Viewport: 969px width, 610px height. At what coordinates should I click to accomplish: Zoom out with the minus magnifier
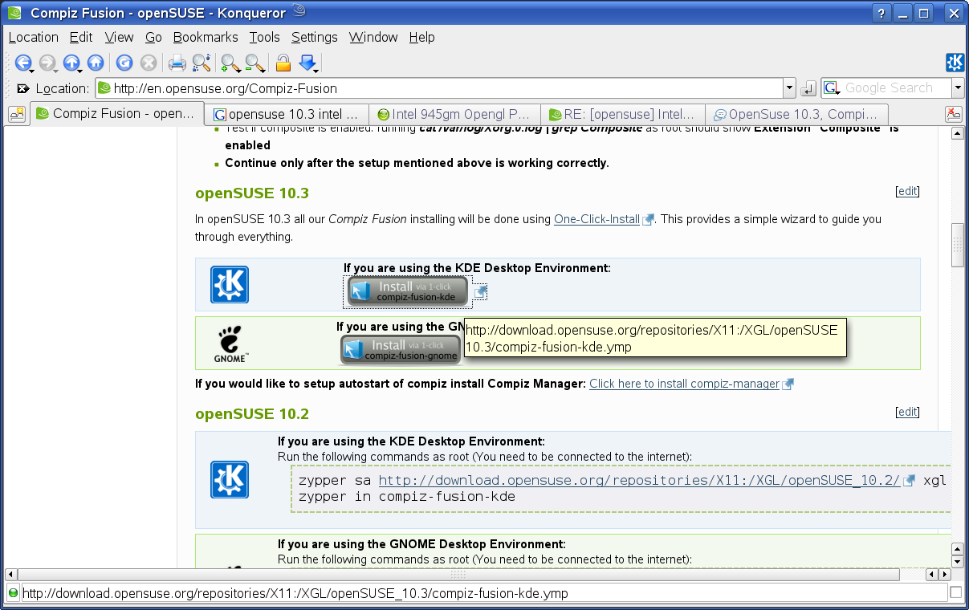tap(254, 63)
